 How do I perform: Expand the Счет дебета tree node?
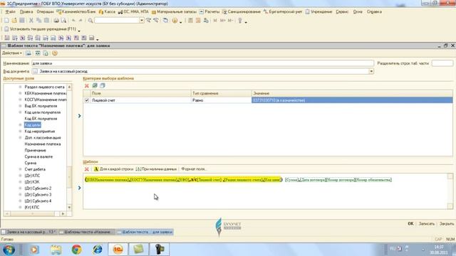point(21,169)
